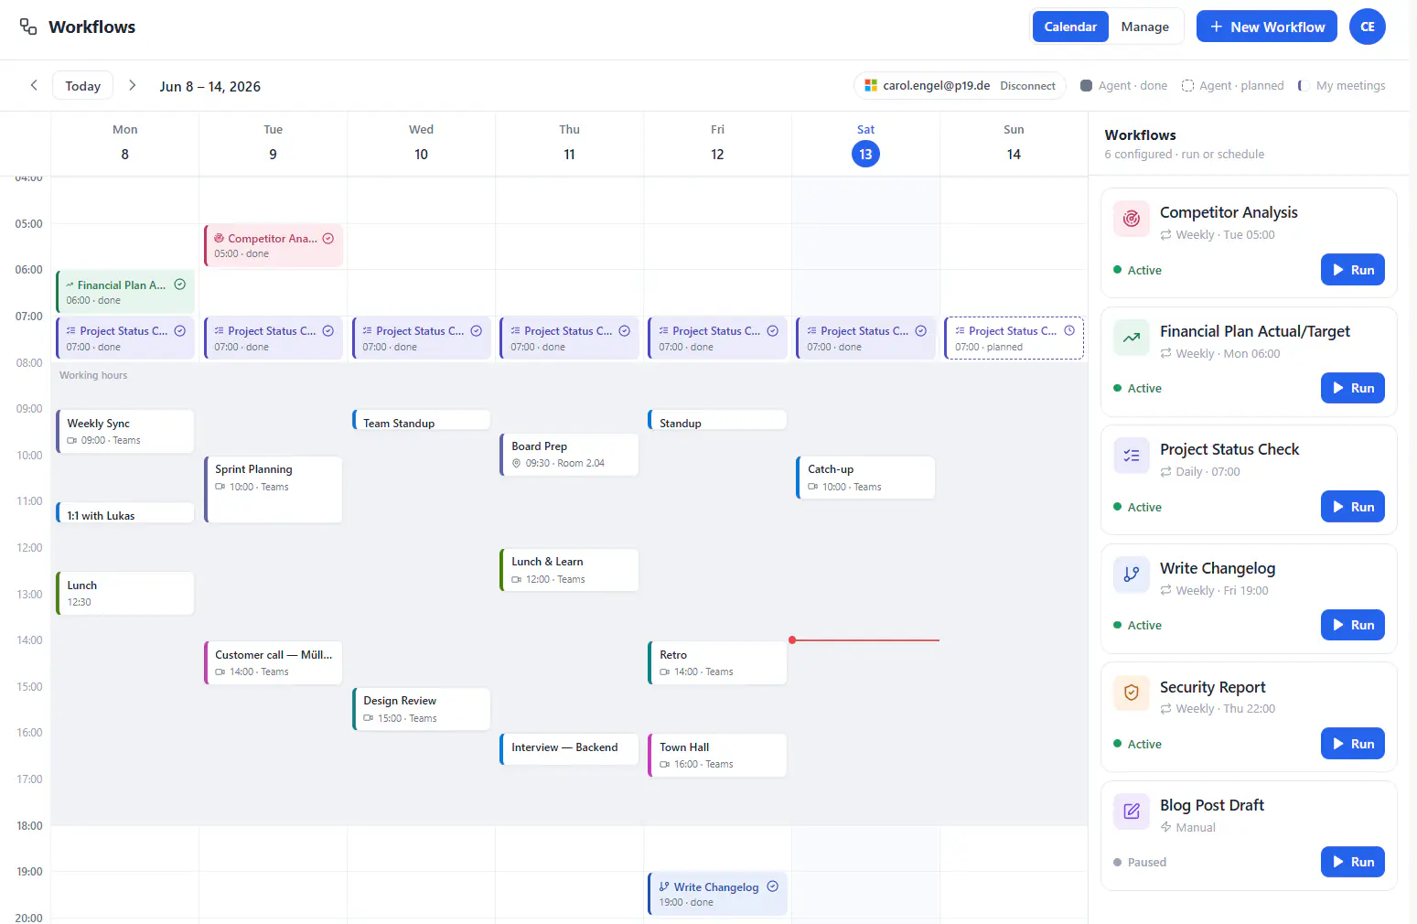Jump to Today
This screenshot has width=1417, height=924.
[x=82, y=85]
